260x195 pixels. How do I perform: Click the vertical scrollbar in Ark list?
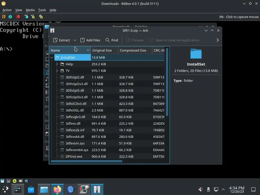pyautogui.click(x=167, y=82)
